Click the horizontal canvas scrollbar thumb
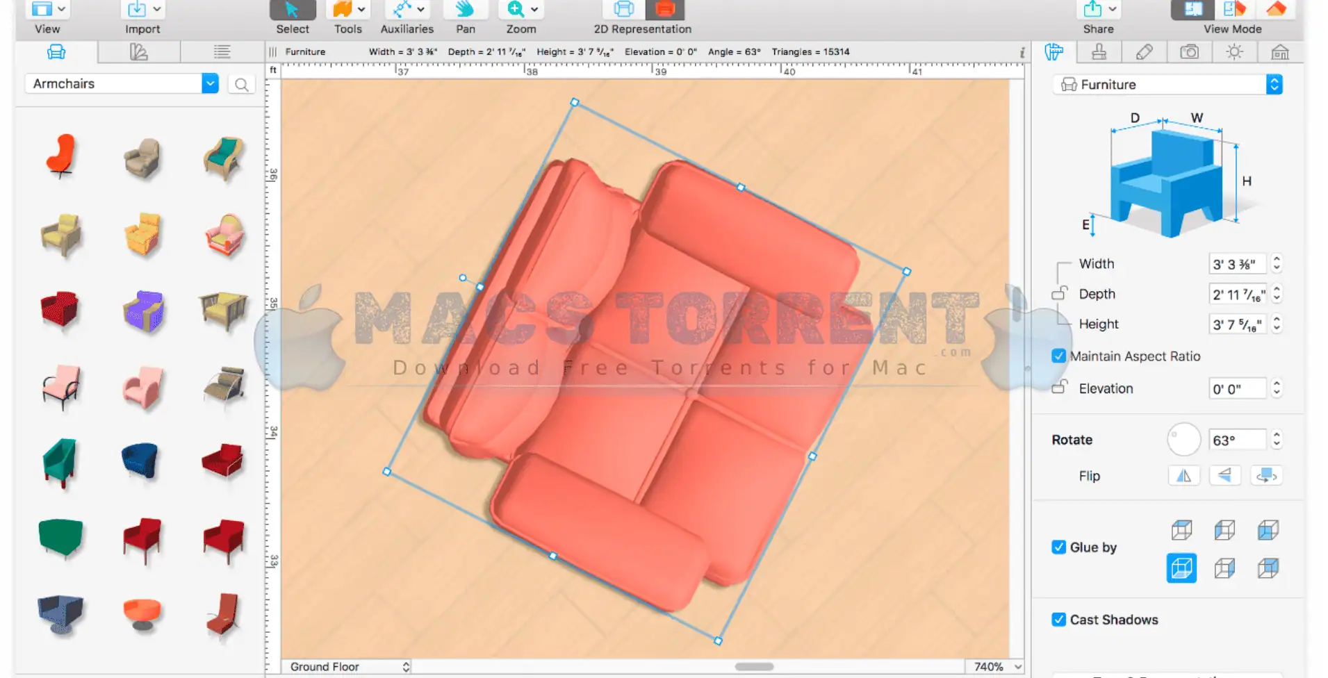This screenshot has height=678, width=1328. tap(754, 666)
